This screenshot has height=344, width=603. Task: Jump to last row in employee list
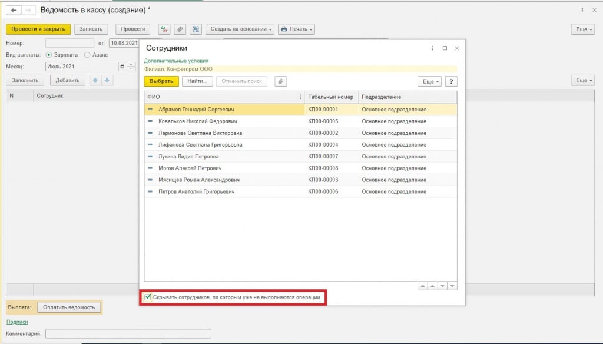452,286
